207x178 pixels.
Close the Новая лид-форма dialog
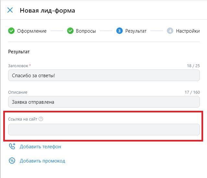click(10, 10)
